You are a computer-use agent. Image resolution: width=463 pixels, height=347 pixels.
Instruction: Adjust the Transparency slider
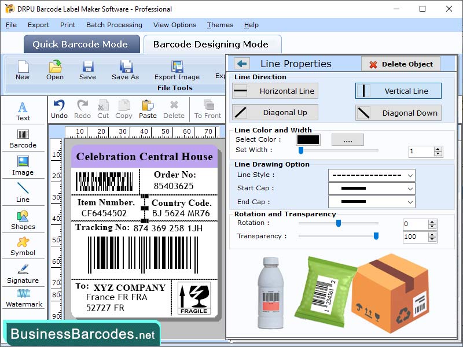click(x=376, y=237)
